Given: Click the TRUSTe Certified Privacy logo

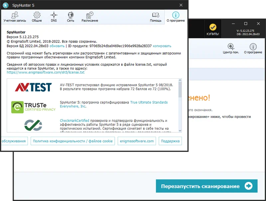Looking at the screenshot, I should pyautogui.click(x=34, y=107).
